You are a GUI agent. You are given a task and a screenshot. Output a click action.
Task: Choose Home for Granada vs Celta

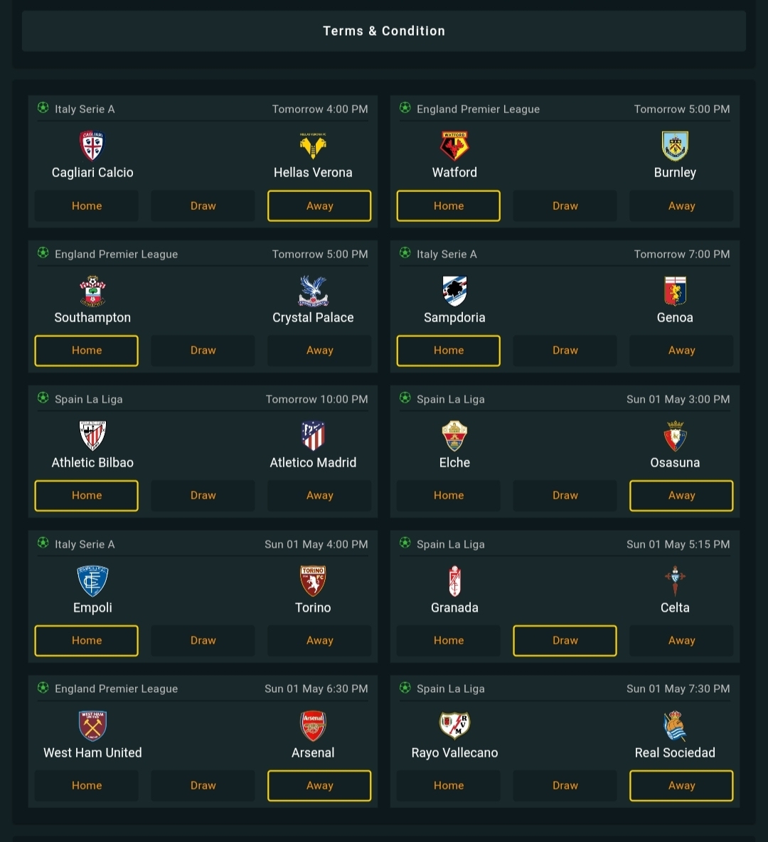click(x=449, y=641)
